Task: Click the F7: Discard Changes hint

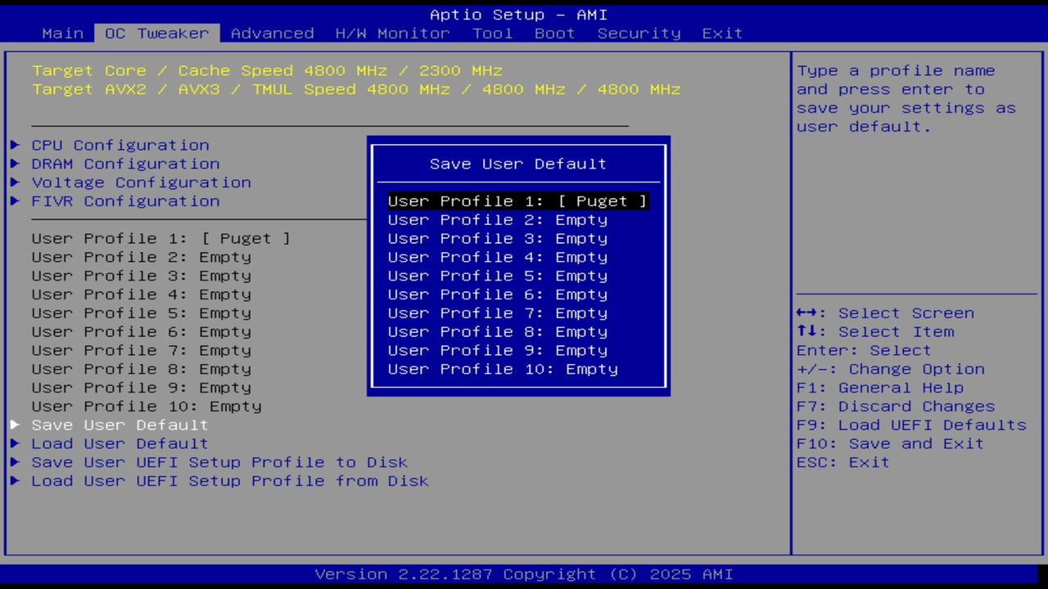Action: pos(896,407)
